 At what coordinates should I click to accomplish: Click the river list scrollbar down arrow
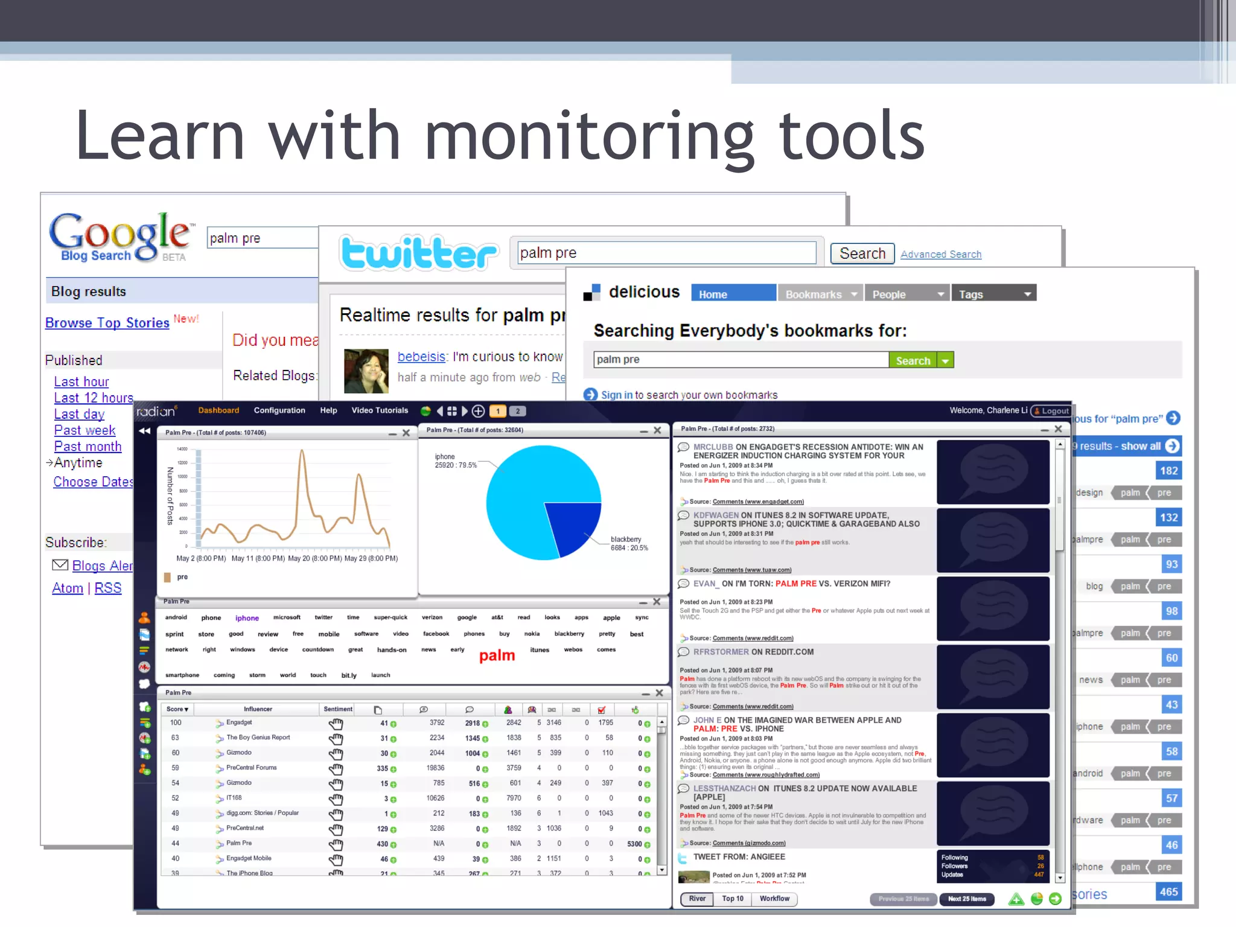point(1060,878)
